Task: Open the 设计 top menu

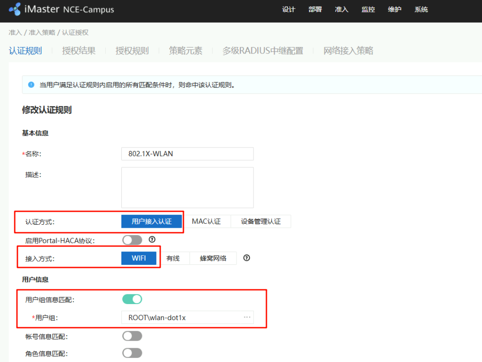Action: (x=289, y=9)
